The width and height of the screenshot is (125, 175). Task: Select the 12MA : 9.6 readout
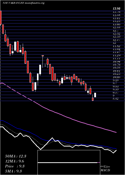(14, 161)
